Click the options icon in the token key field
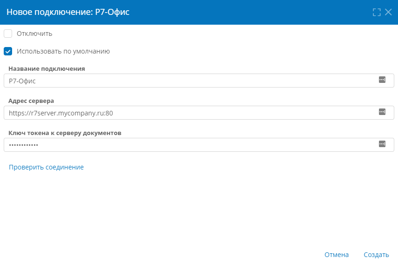This screenshot has height=264, width=398. [382, 144]
